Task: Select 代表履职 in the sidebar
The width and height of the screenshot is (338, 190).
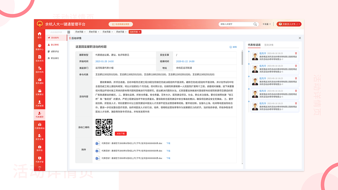Action: [x=40, y=115]
